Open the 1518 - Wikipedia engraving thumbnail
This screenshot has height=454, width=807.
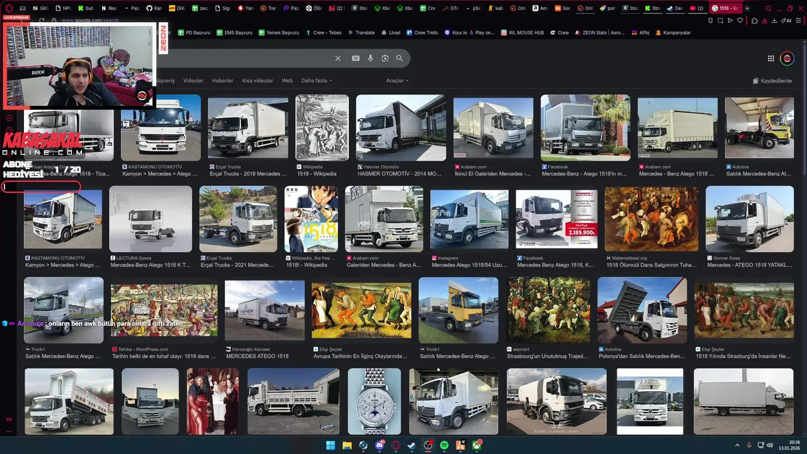pyautogui.click(x=322, y=128)
